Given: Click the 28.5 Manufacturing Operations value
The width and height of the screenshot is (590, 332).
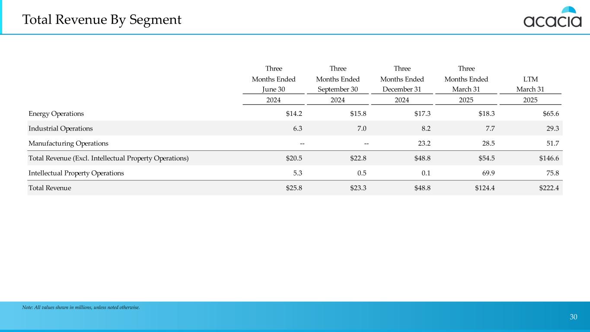Looking at the screenshot, I should tap(488, 143).
